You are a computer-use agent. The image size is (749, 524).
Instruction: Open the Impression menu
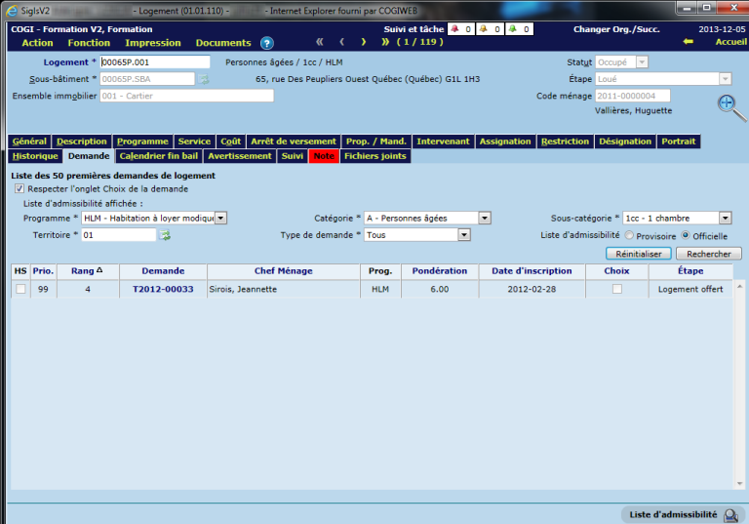[x=153, y=43]
